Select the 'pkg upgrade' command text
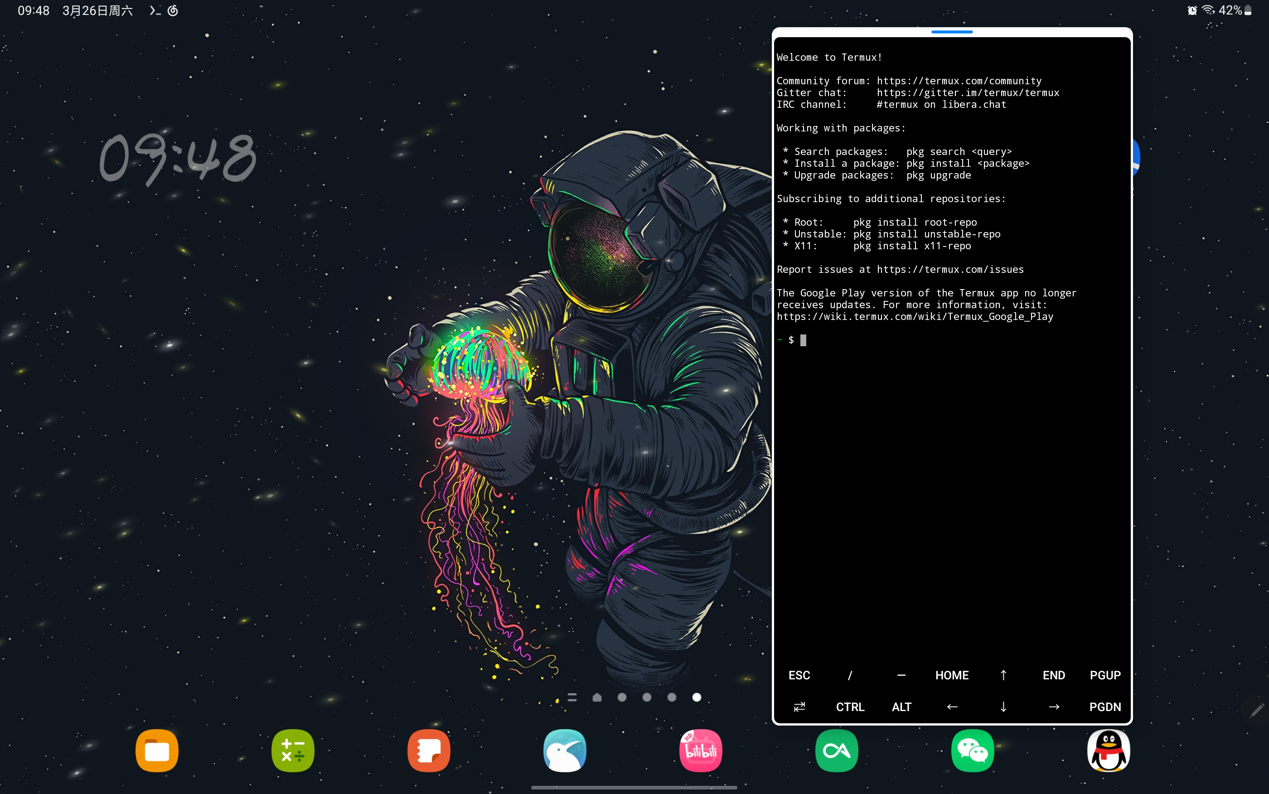The image size is (1269, 794). [x=939, y=175]
